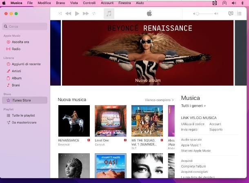The image size is (249, 183).
Task: Open Jovanotti OASI album cover
Action: pos(111,165)
